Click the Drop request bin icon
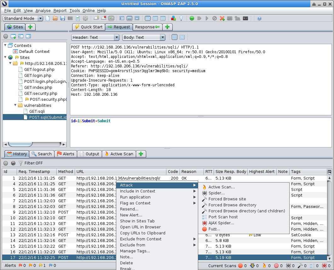The height and width of the screenshot is (270, 334). [x=215, y=18]
